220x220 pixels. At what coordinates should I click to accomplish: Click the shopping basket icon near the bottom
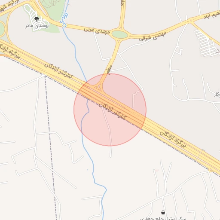click(x=163, y=212)
